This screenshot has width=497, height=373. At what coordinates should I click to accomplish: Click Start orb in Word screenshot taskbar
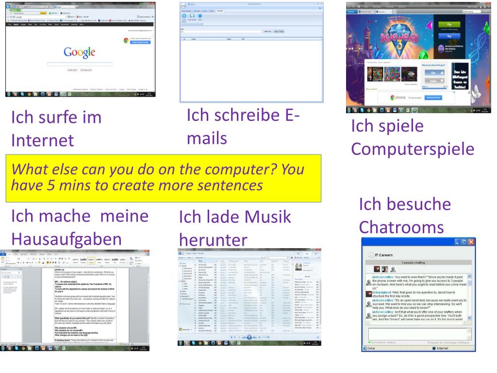(x=3, y=348)
